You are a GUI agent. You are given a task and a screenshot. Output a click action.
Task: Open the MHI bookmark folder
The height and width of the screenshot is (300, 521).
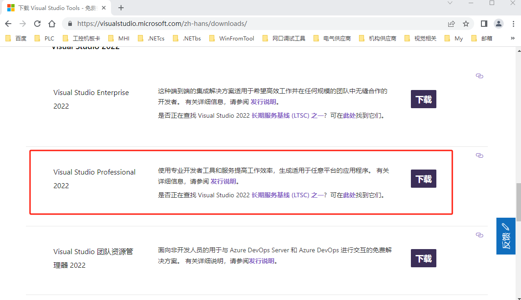tap(119, 39)
